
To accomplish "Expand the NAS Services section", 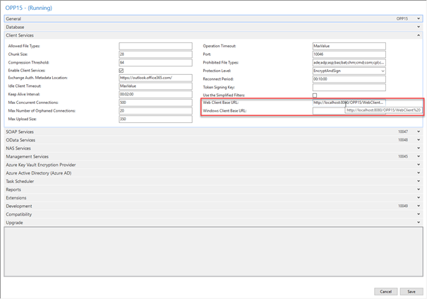I will click(x=419, y=148).
